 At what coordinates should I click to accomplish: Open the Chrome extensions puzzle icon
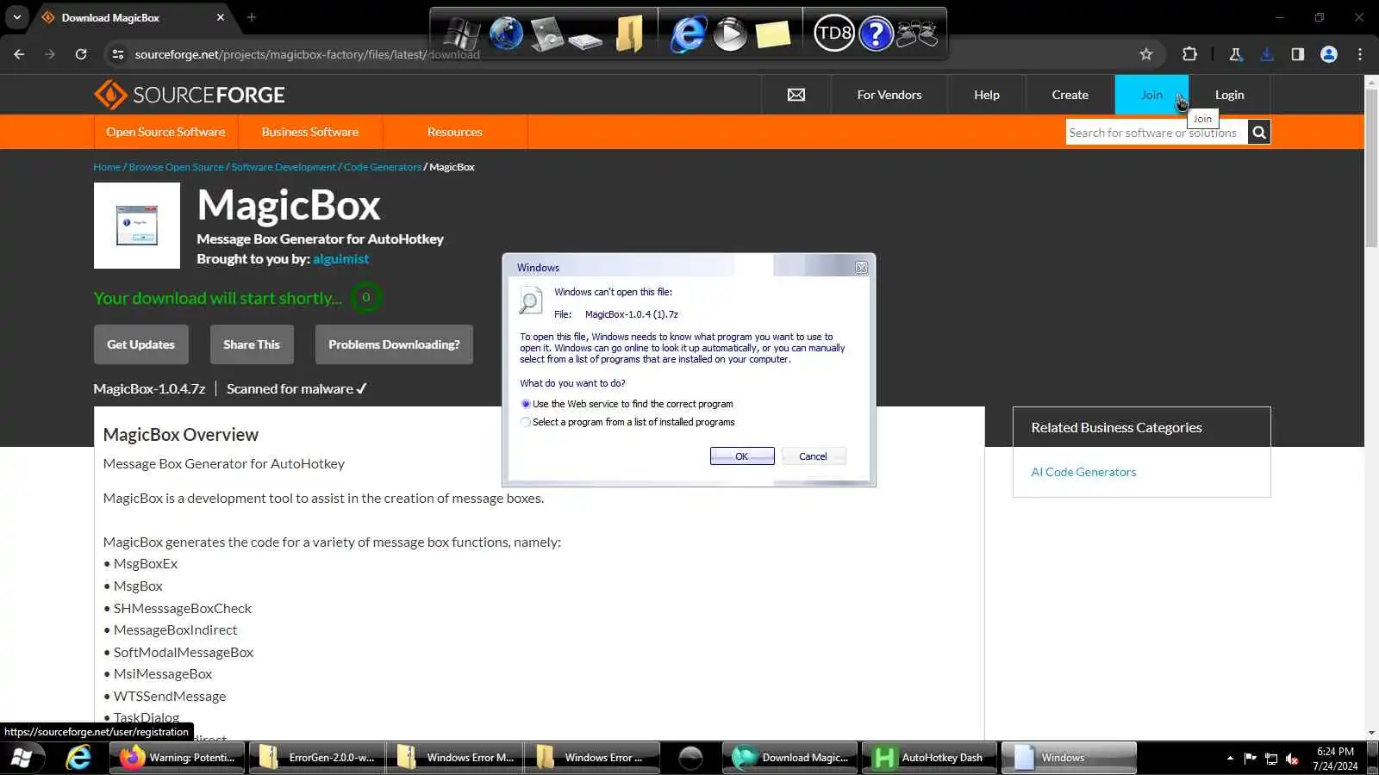(x=1189, y=54)
